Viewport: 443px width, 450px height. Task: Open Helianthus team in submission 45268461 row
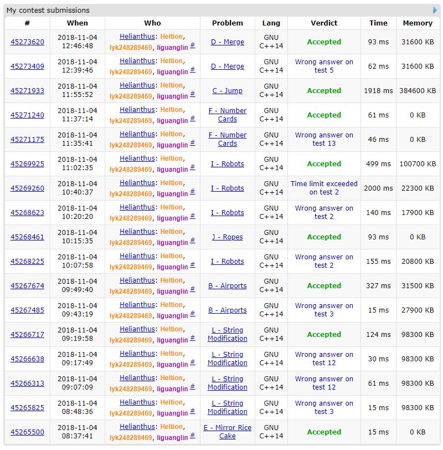(x=137, y=232)
